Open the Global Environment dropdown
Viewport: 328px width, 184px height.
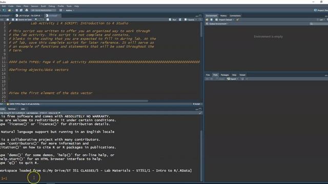point(217,24)
